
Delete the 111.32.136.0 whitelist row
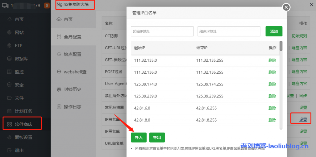[x=272, y=72]
